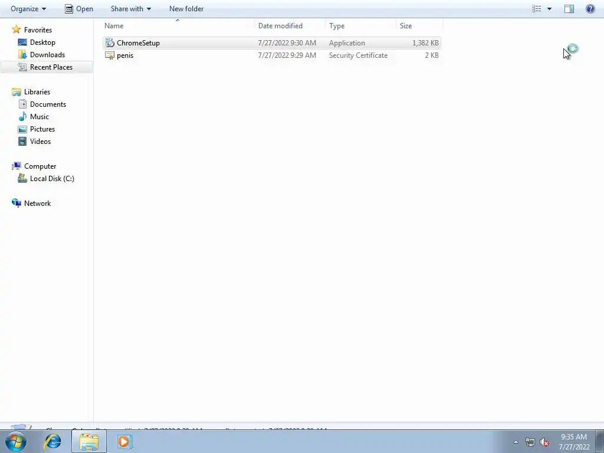
Task: Select the security certificate file icon
Action: (110, 55)
